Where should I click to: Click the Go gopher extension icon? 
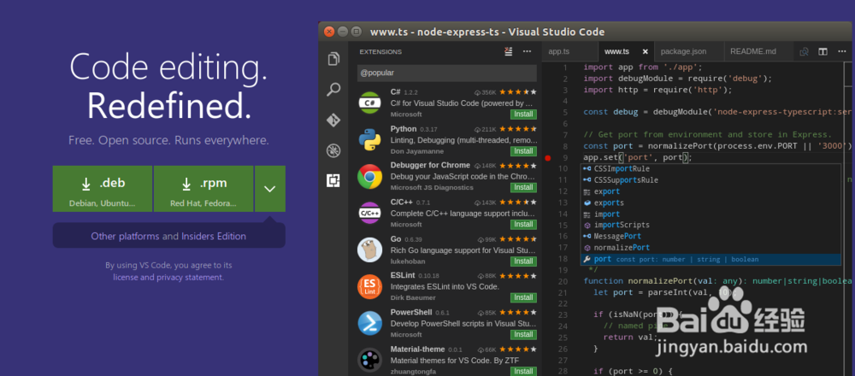tap(369, 250)
